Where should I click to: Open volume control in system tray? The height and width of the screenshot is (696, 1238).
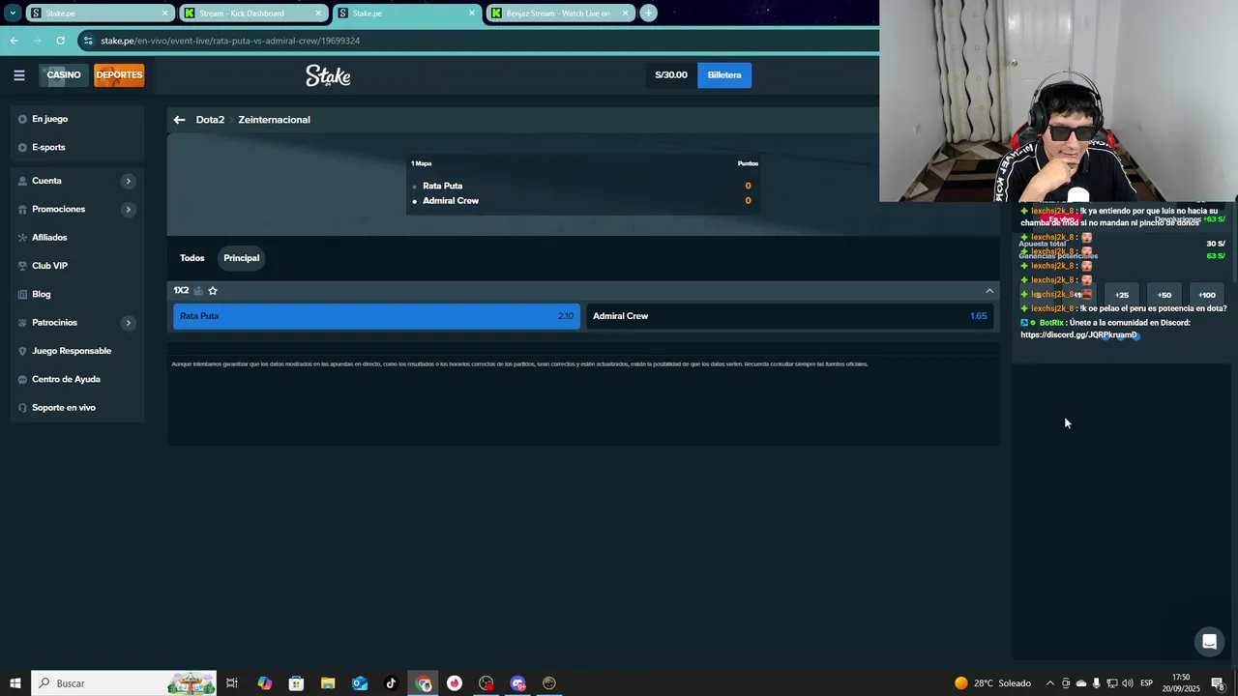[x=1127, y=683]
